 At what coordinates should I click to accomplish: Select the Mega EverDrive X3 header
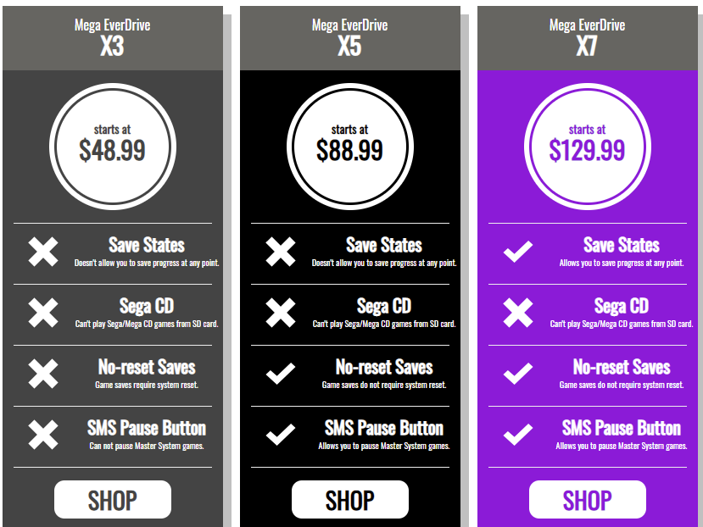coord(112,36)
